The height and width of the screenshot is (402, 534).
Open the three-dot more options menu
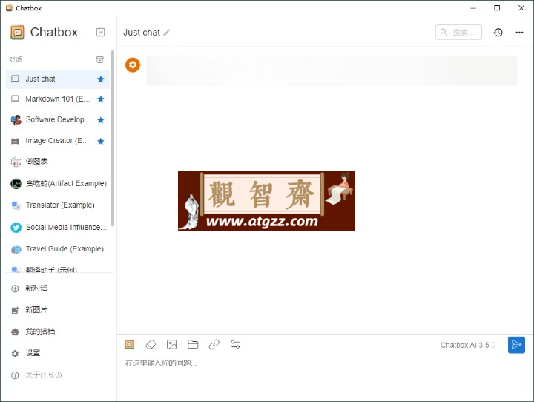point(519,33)
